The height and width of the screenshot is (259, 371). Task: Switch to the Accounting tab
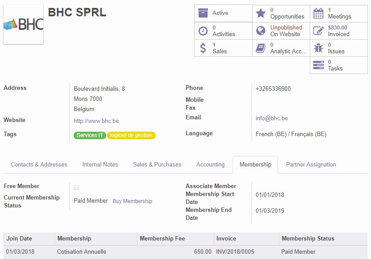click(210, 165)
